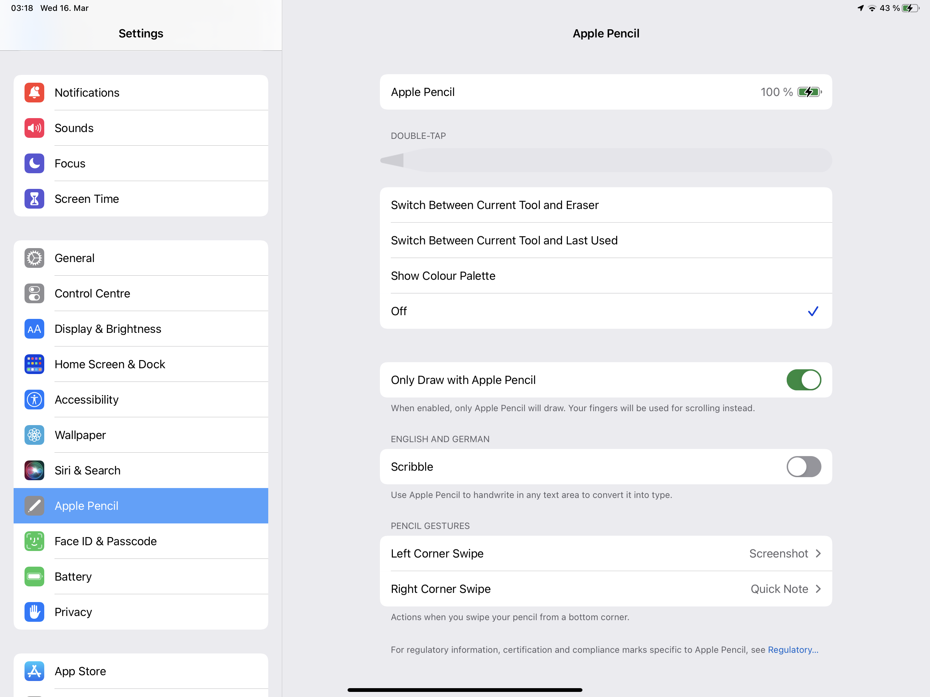This screenshot has width=930, height=697.
Task: Tap the Focus moon icon
Action: (x=34, y=163)
